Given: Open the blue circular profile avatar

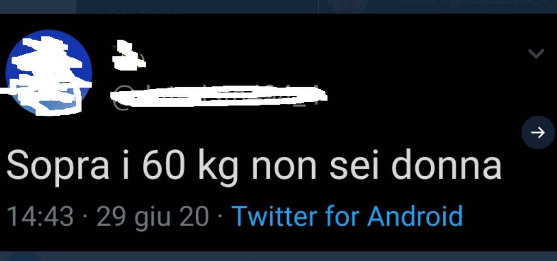Looking at the screenshot, I should [x=48, y=73].
